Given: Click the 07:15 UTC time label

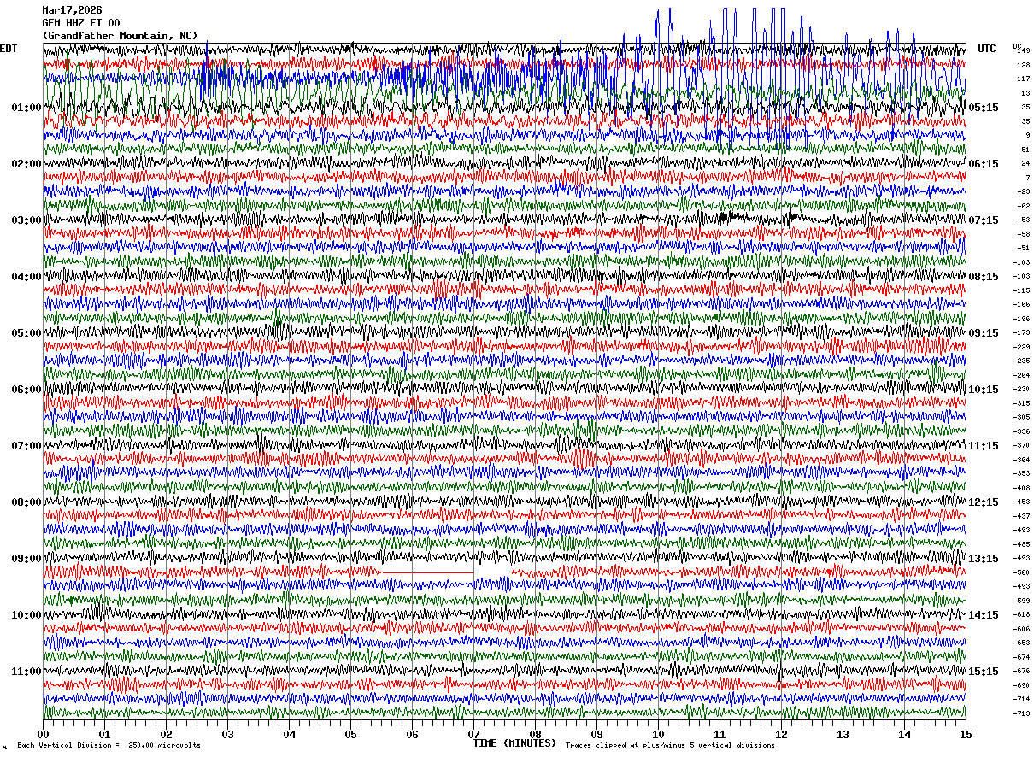Looking at the screenshot, I should click(x=984, y=220).
